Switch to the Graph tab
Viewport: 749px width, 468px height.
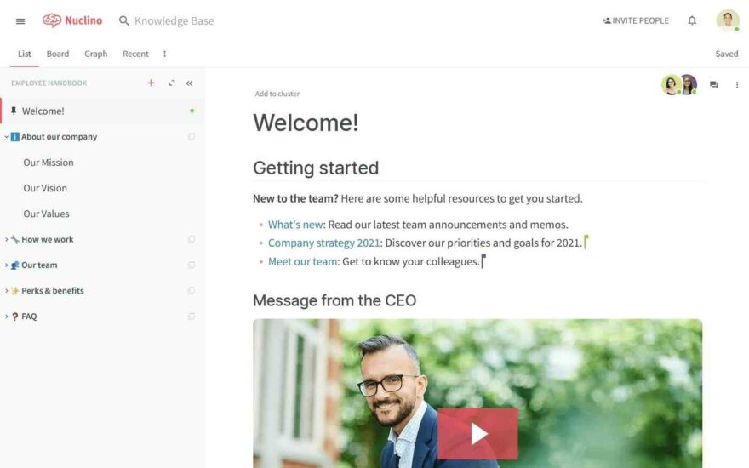pos(96,54)
